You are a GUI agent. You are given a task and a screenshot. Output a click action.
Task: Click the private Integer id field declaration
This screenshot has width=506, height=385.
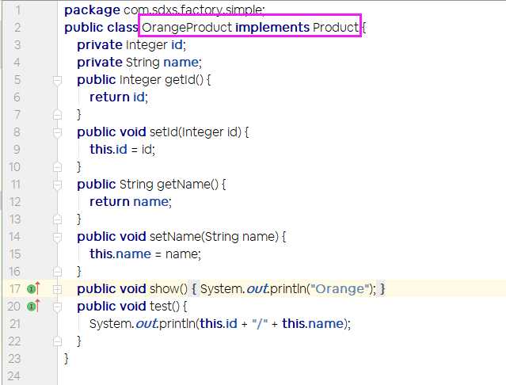(x=131, y=45)
